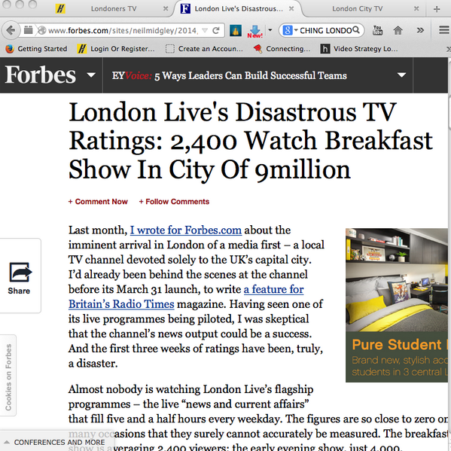Click the Forbes logo
The height and width of the screenshot is (451, 451).
[x=40, y=75]
